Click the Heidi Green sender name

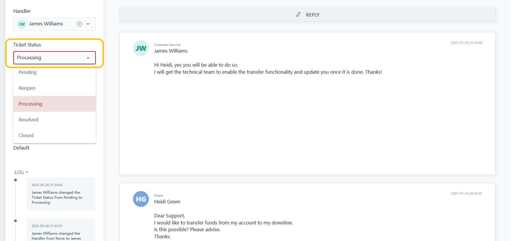tap(167, 202)
